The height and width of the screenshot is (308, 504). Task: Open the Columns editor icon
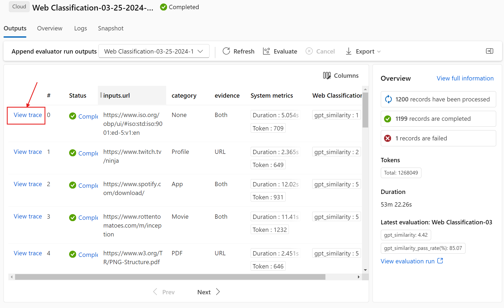coord(327,76)
